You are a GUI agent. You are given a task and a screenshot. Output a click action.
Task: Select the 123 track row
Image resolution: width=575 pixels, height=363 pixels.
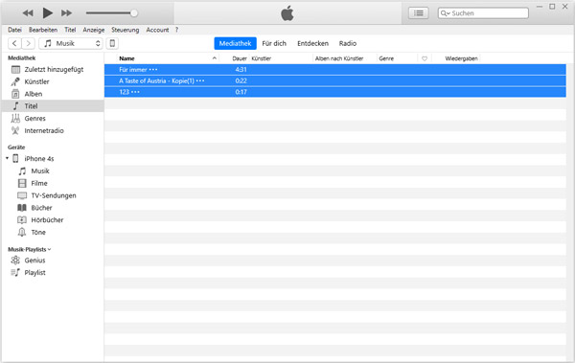click(x=335, y=92)
